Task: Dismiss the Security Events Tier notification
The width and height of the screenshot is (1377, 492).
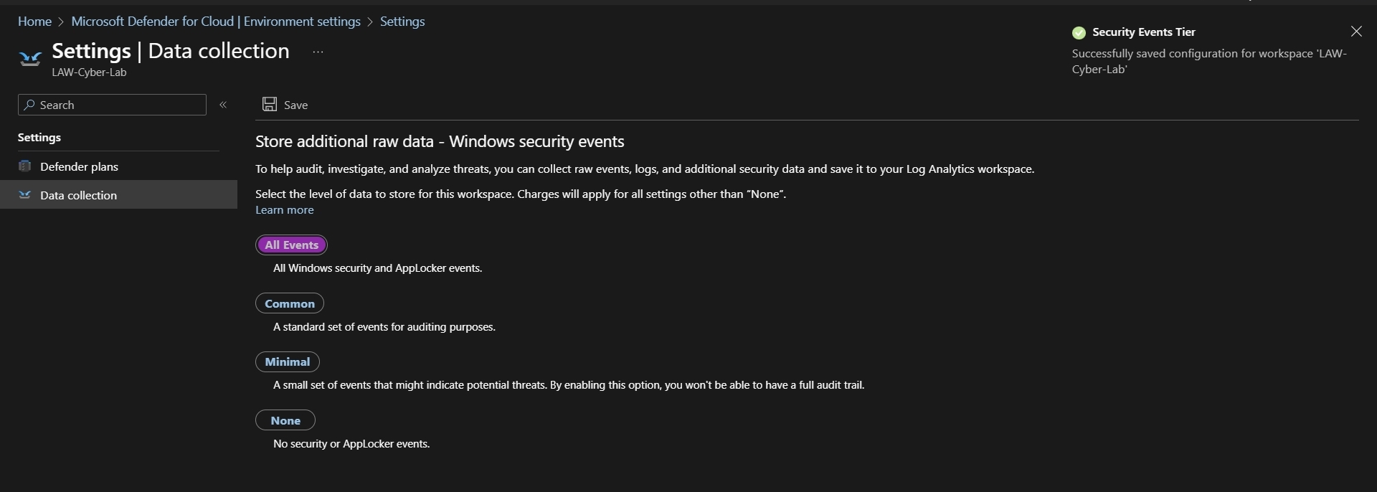Action: [1356, 32]
